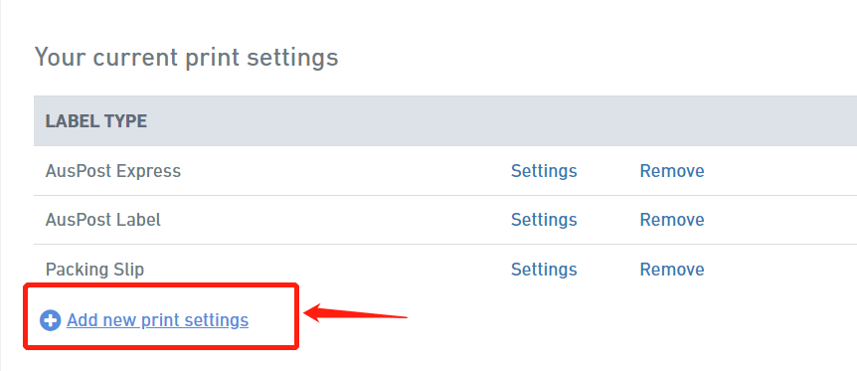Click the word Label in second row
The image size is (857, 371).
(139, 220)
